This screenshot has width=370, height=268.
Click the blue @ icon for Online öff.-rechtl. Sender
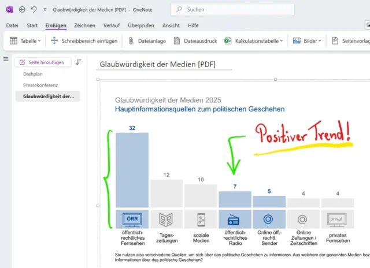pyautogui.click(x=268, y=219)
